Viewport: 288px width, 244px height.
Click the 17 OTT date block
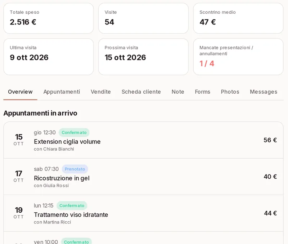coord(19,176)
